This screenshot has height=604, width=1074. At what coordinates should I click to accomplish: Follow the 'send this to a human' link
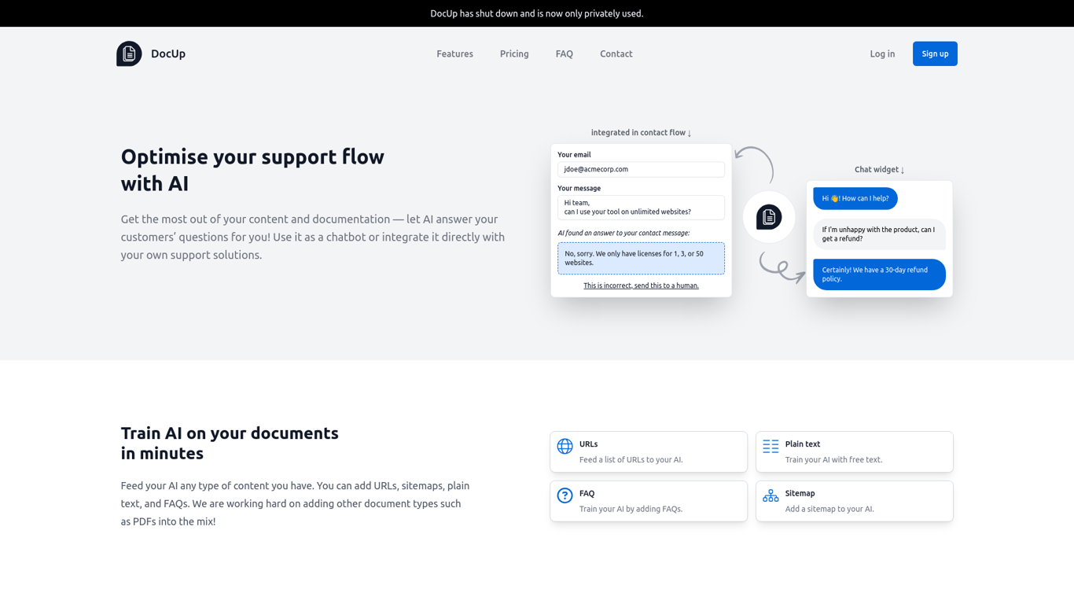pos(641,285)
